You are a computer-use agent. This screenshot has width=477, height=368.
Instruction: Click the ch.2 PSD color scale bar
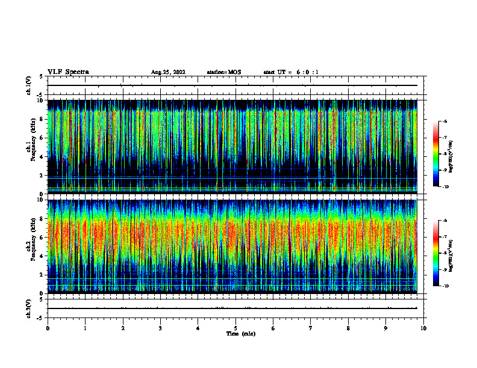coord(435,253)
